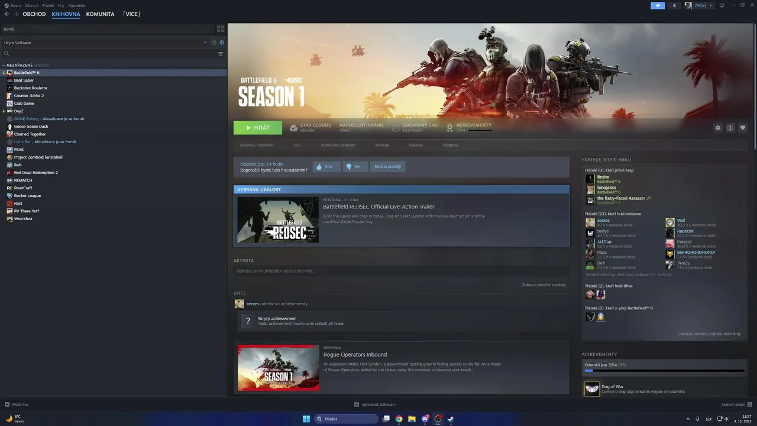Click the Achievementy trophy icon
Screen dimensions: 757x426
tap(450, 127)
